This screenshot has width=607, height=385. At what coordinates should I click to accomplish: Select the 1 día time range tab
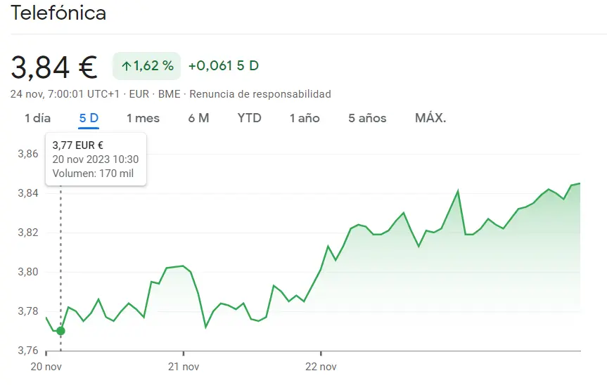(x=37, y=118)
